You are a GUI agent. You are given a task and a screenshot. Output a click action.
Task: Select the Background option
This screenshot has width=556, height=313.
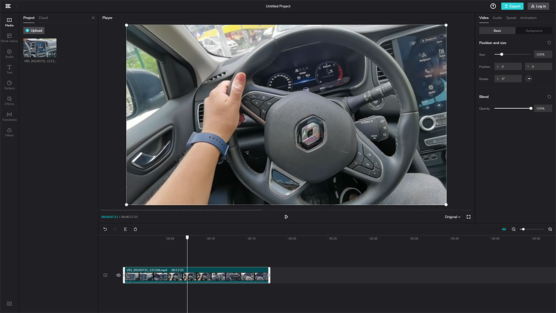[534, 30]
